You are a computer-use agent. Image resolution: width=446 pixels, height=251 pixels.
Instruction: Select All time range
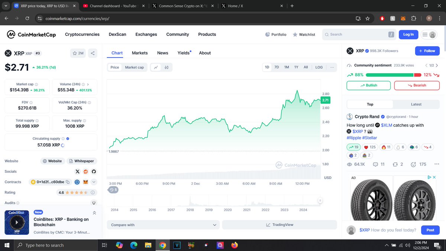[x=306, y=67]
